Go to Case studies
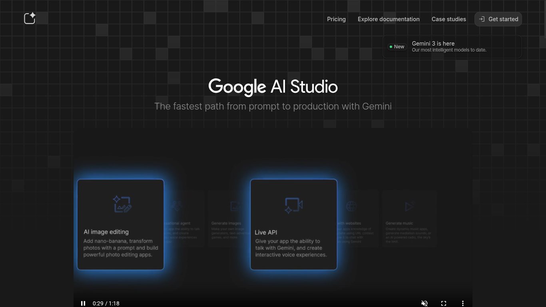 [x=448, y=19]
